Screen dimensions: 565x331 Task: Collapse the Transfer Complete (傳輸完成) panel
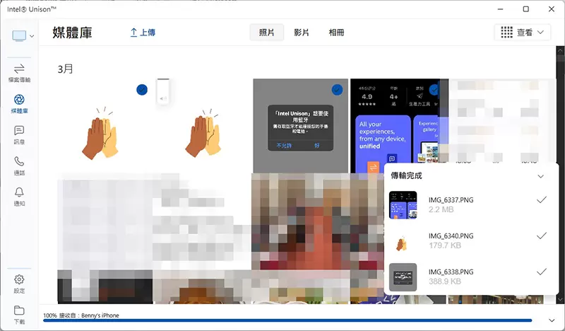[x=540, y=176]
